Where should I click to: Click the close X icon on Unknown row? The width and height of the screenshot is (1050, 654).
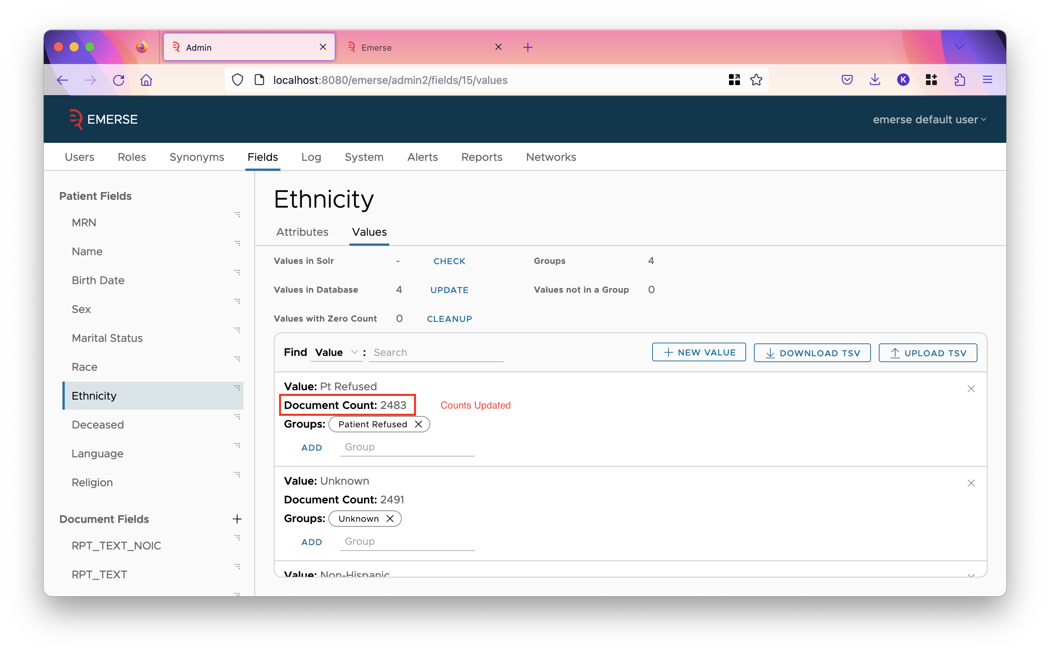tap(971, 483)
